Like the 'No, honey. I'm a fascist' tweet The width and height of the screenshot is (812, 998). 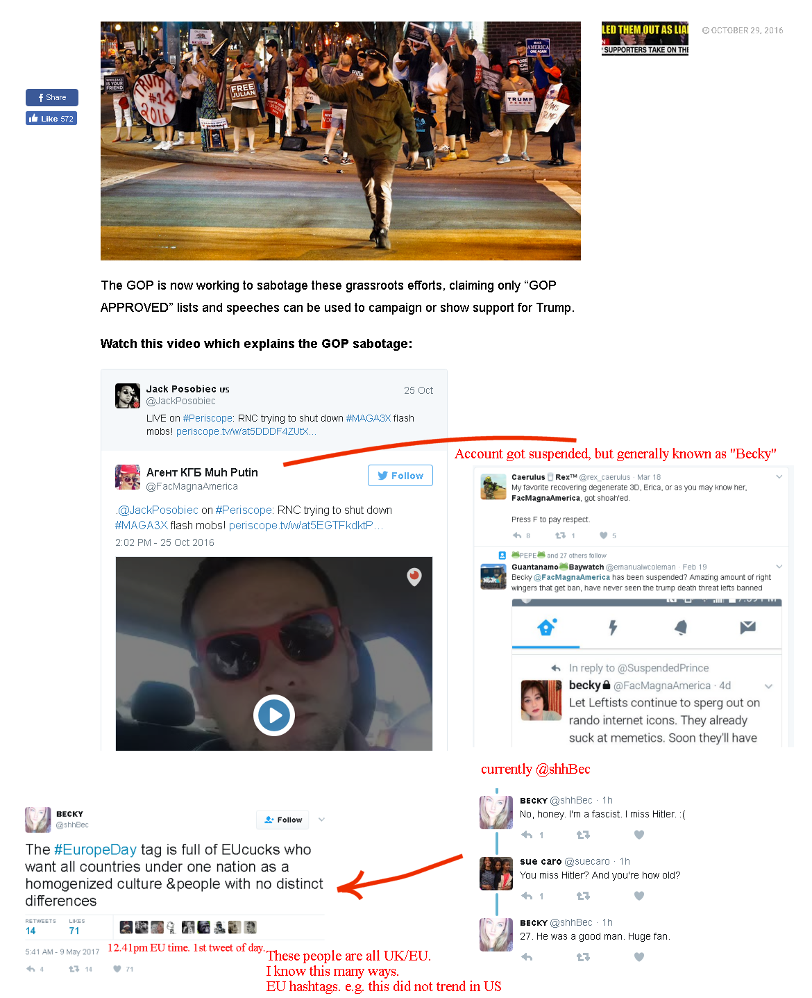point(639,835)
